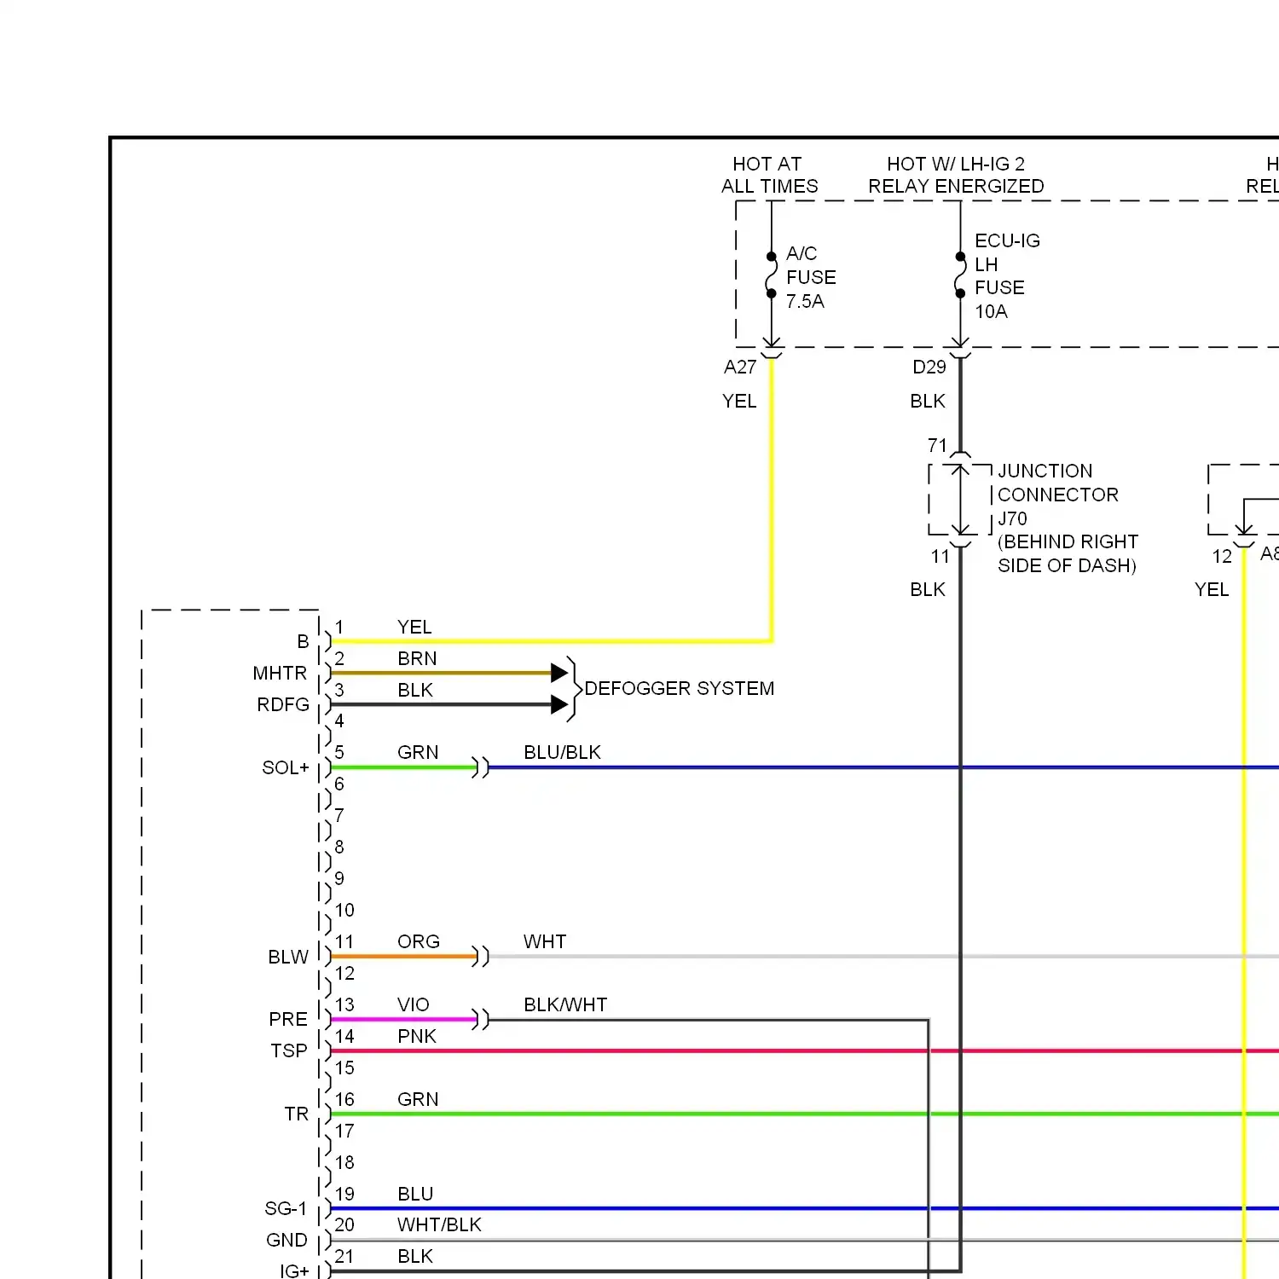The height and width of the screenshot is (1279, 1279).
Task: Click terminal label SG-1
Action: (x=286, y=1208)
